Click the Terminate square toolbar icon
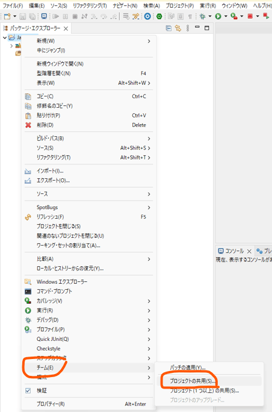 (x=75, y=16)
